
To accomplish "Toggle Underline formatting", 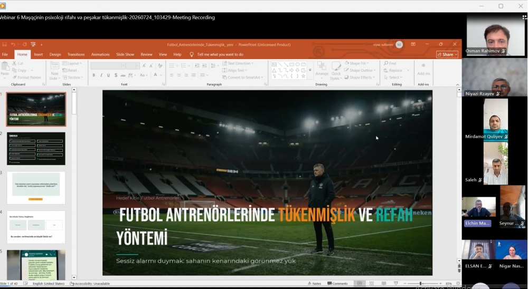I will tap(108, 75).
